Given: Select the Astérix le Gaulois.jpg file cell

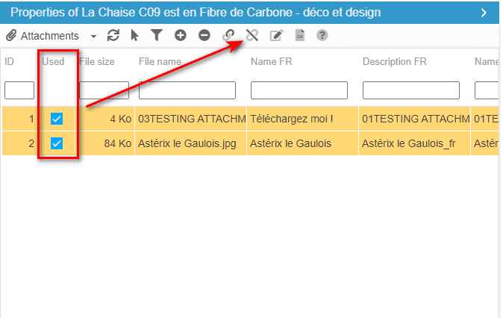Looking at the screenshot, I should 187,143.
